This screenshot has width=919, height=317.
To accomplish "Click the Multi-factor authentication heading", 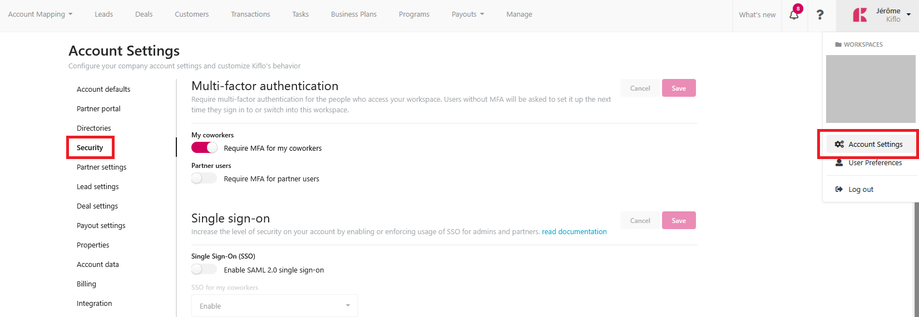I will click(265, 86).
